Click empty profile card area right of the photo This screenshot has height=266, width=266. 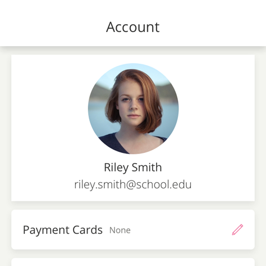[x=217, y=109]
